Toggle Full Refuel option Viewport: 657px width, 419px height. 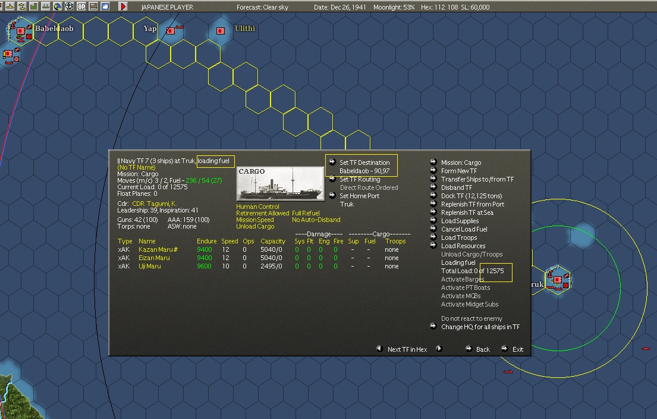coord(306,213)
